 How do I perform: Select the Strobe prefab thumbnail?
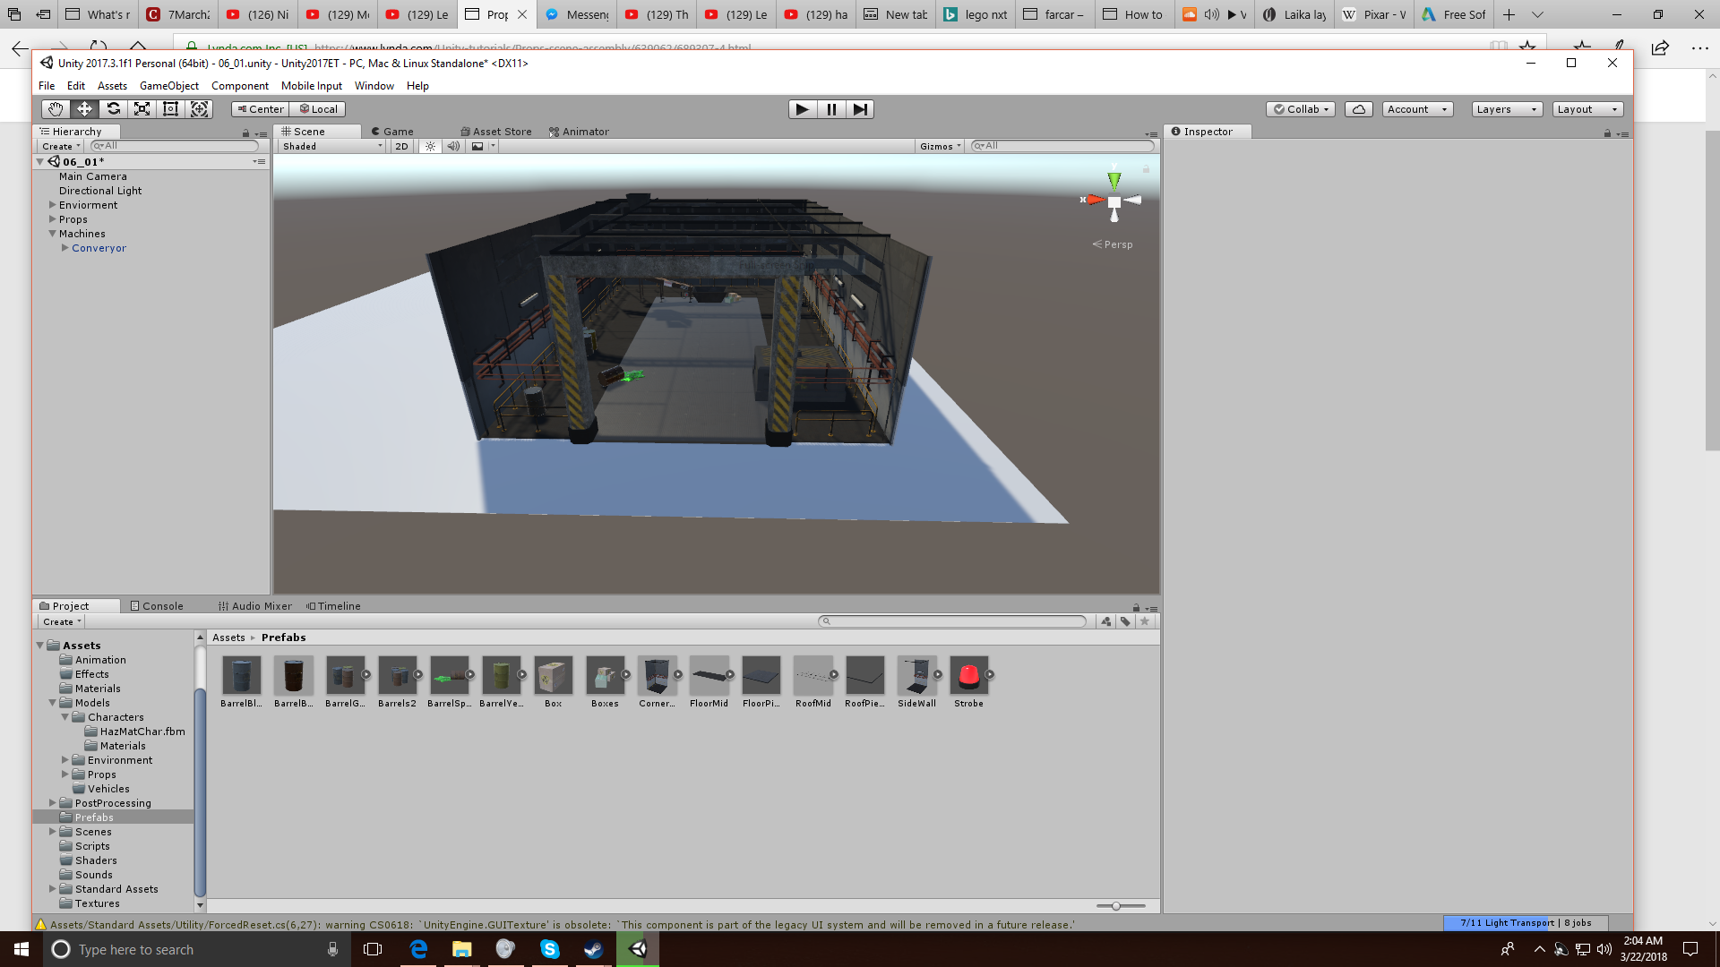968,675
